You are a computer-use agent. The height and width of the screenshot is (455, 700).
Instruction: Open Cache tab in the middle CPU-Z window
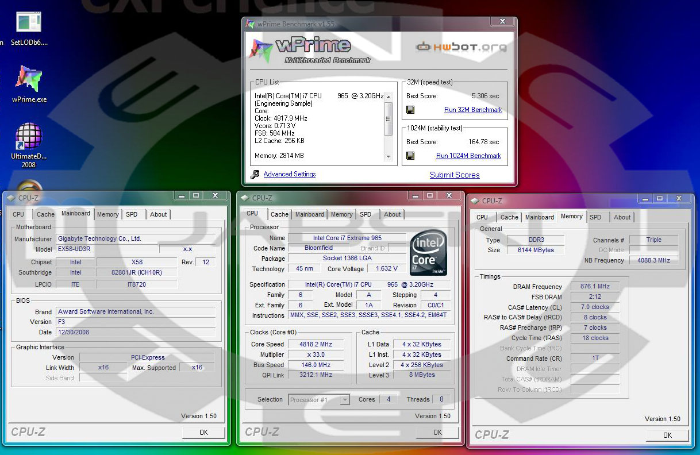tap(279, 214)
